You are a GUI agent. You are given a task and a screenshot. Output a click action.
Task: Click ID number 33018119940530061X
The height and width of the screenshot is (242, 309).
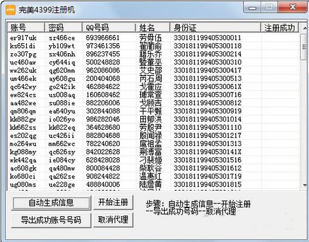pyautogui.click(x=207, y=87)
